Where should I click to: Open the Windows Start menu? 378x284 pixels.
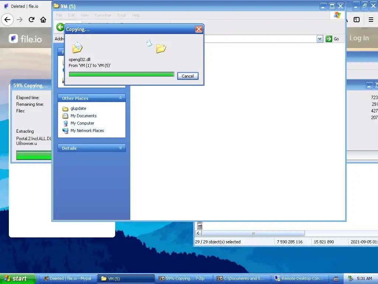[x=18, y=278]
